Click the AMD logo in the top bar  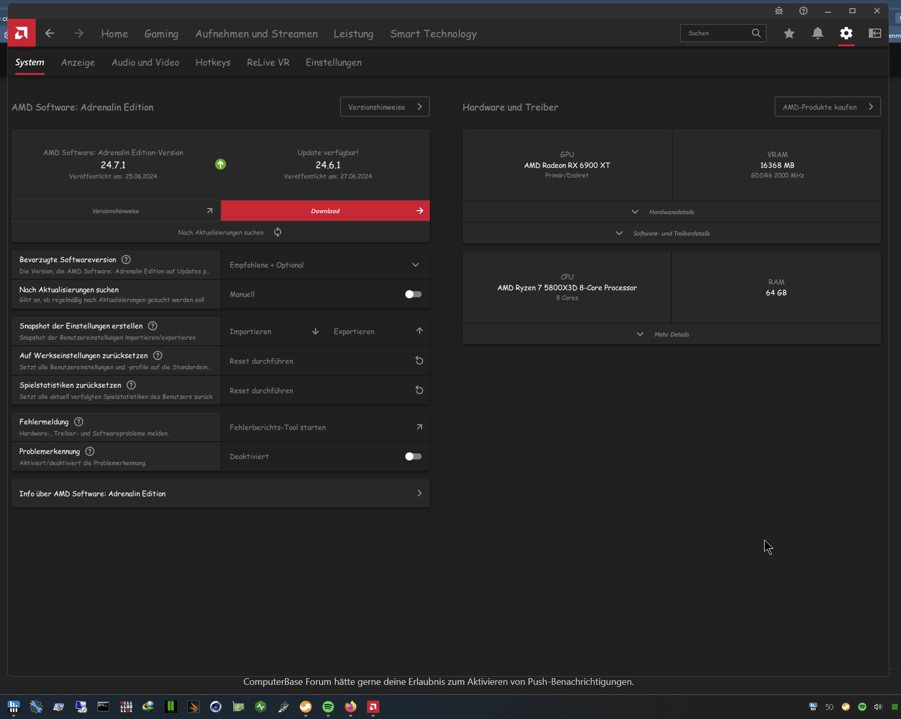pos(21,33)
